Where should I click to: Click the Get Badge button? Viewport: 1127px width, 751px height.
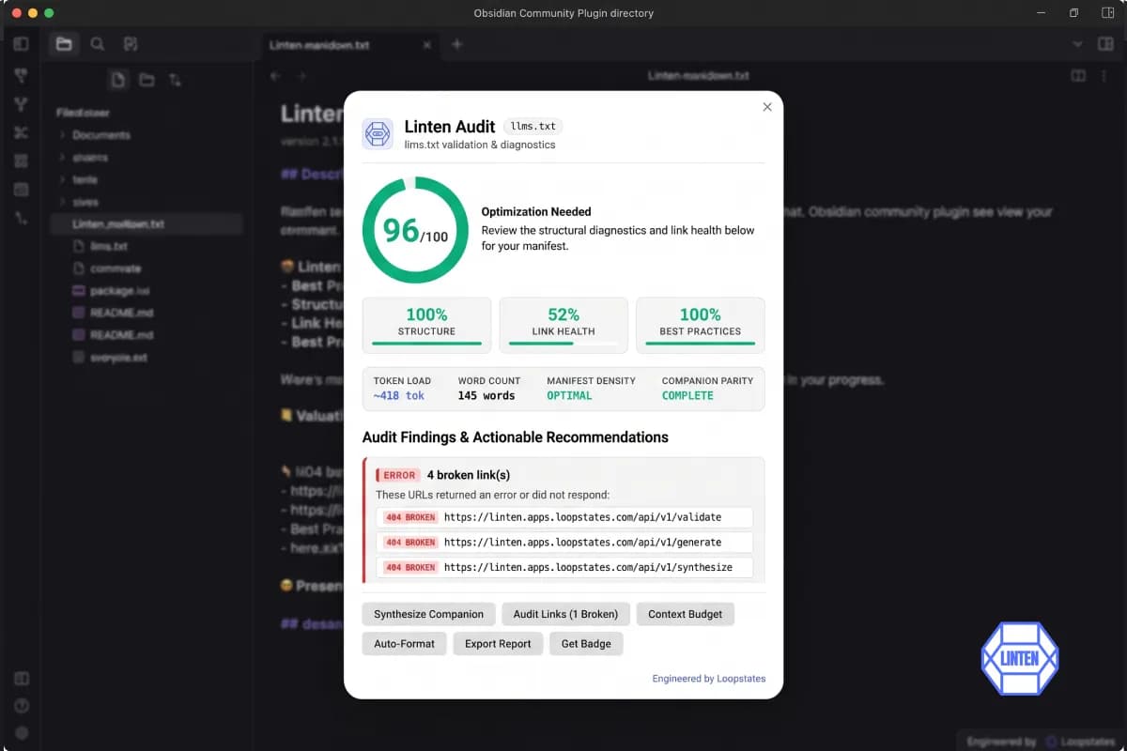[586, 644]
